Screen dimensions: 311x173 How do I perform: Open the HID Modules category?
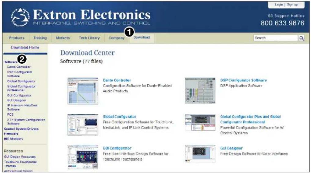pos(13,139)
